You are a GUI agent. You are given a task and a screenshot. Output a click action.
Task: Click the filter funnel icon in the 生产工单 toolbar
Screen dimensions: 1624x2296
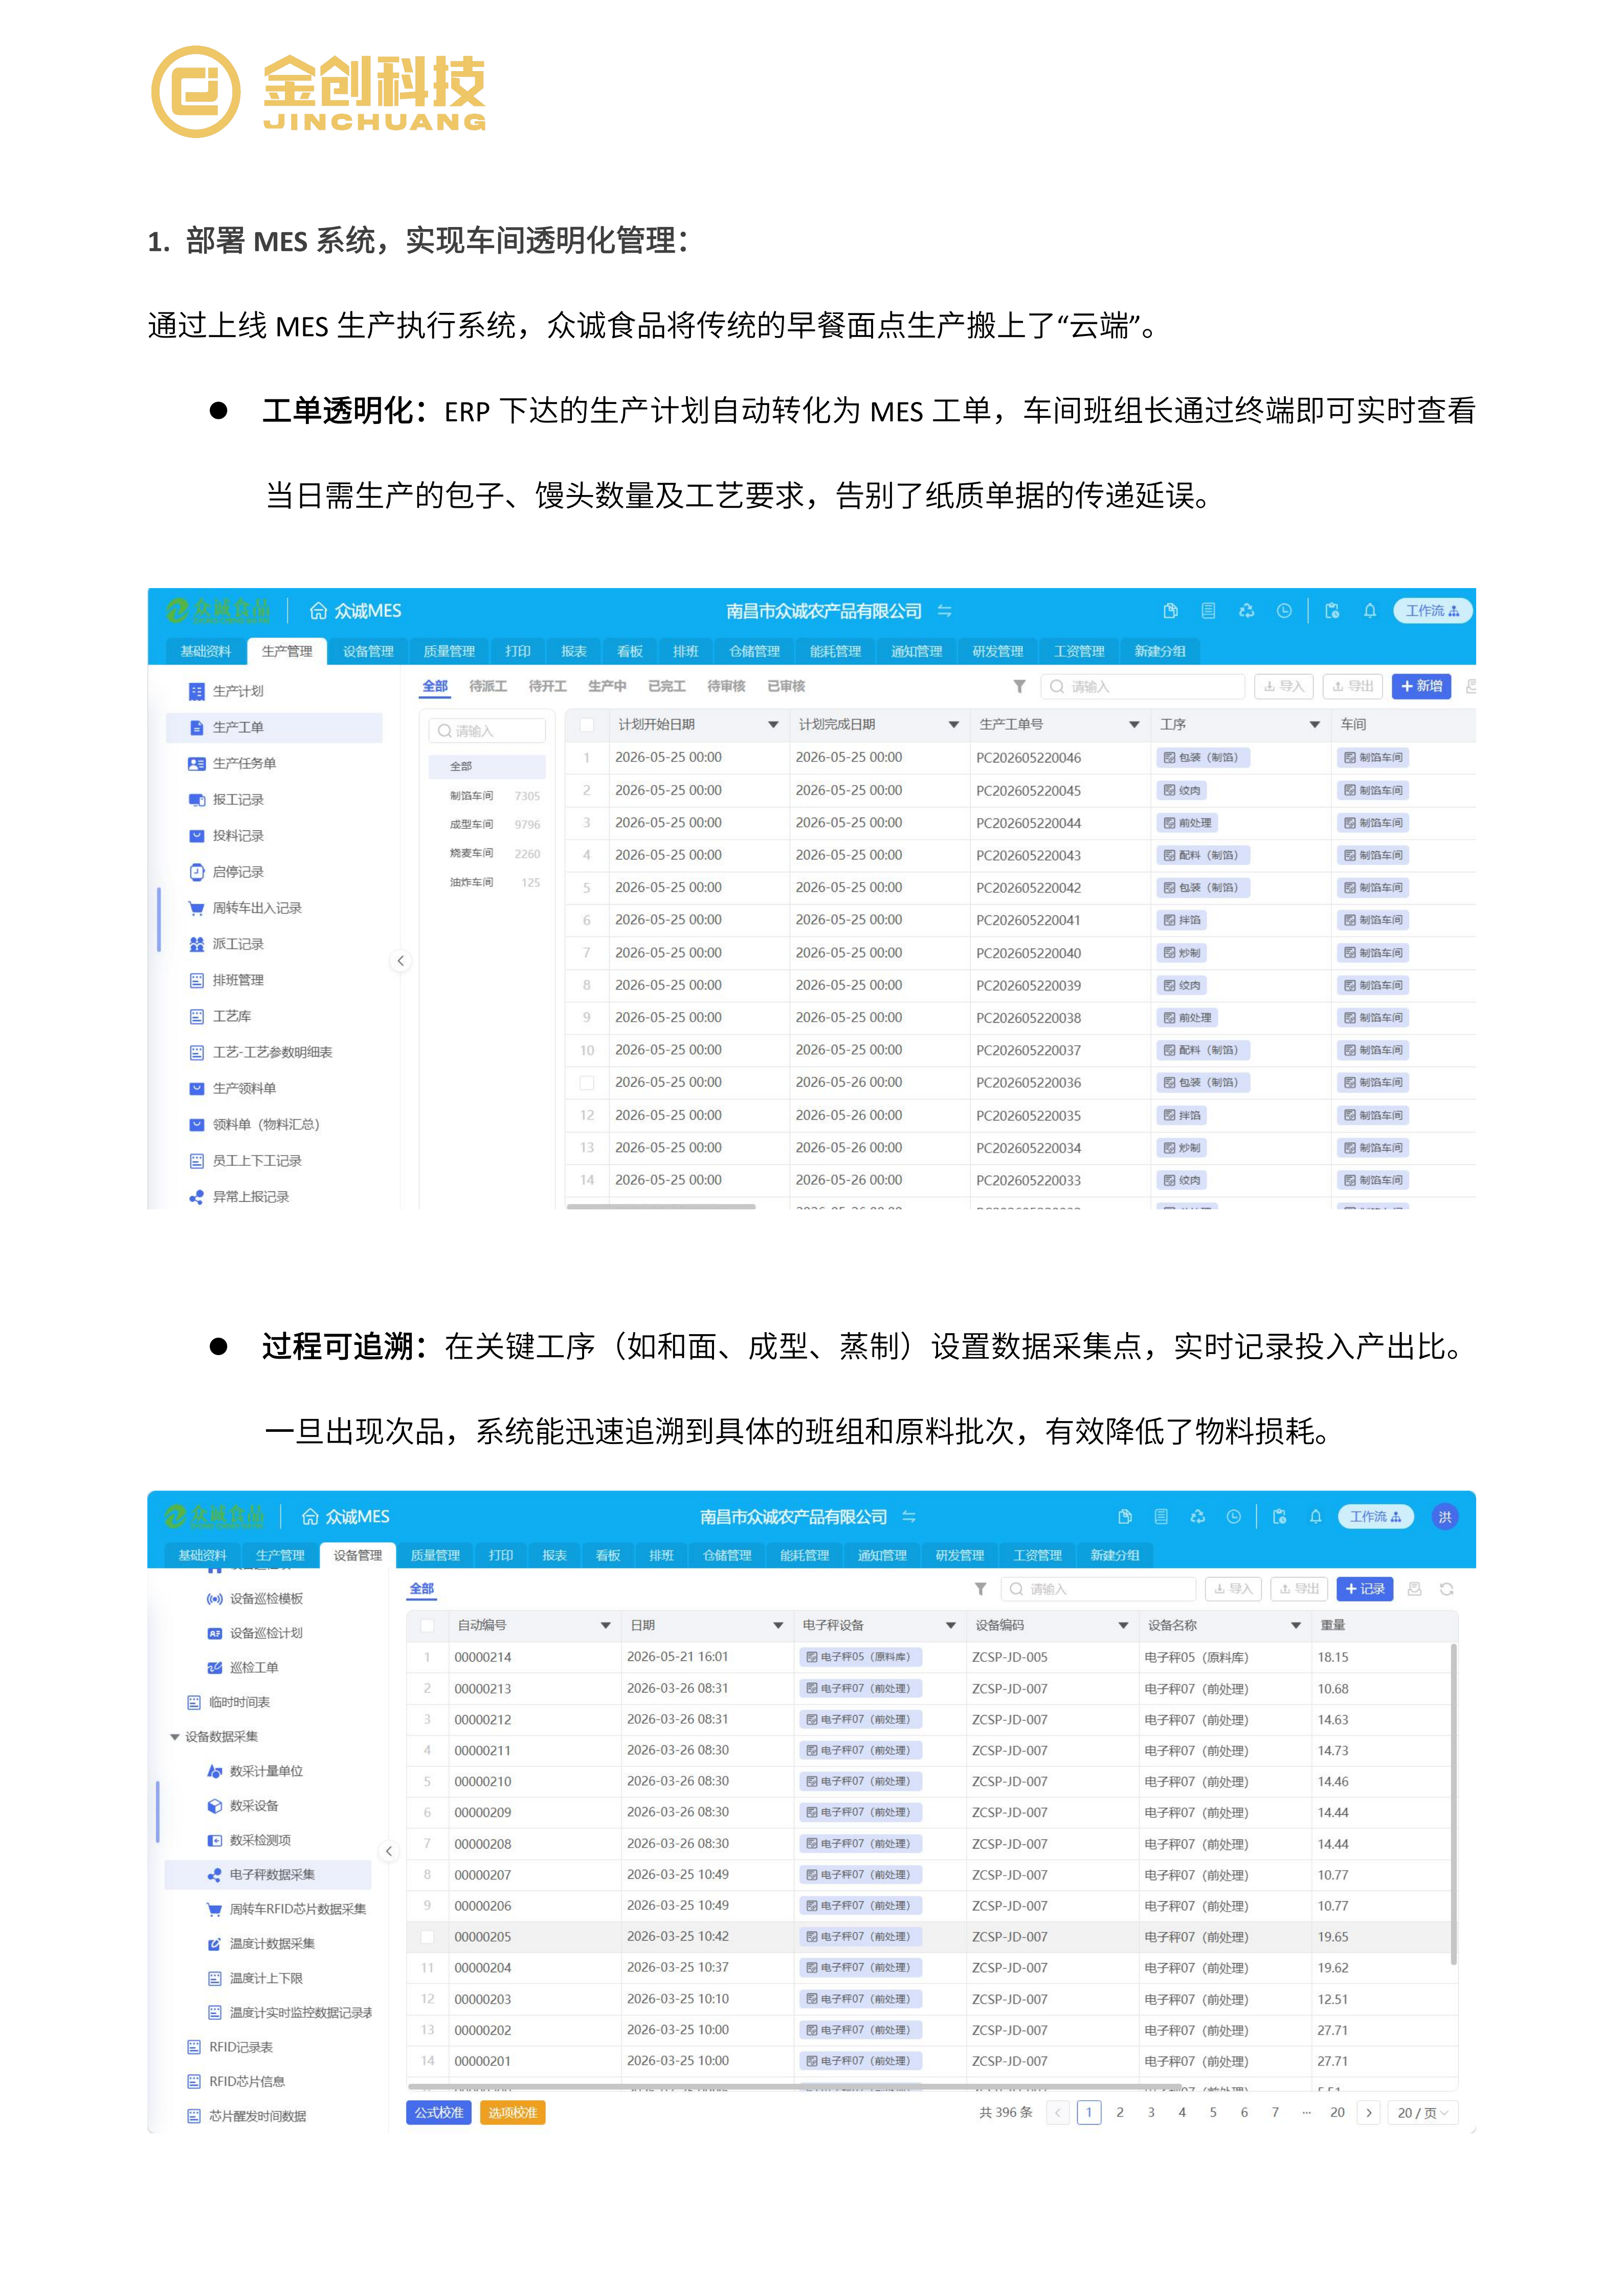pyautogui.click(x=1019, y=686)
